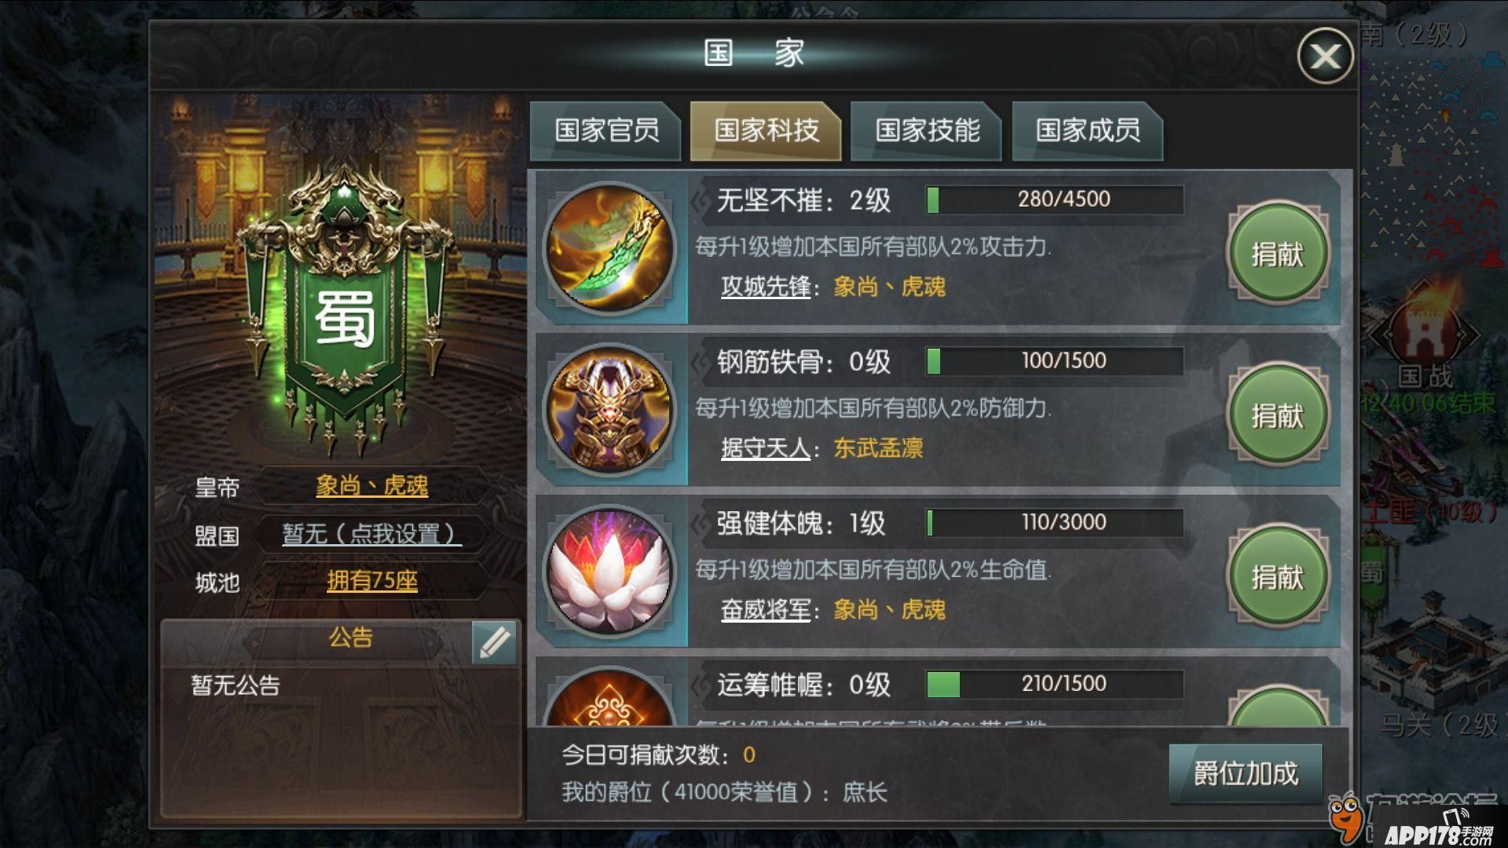Click the 钢筋铁骨 armor skill icon
1508x848 pixels.
click(x=610, y=409)
